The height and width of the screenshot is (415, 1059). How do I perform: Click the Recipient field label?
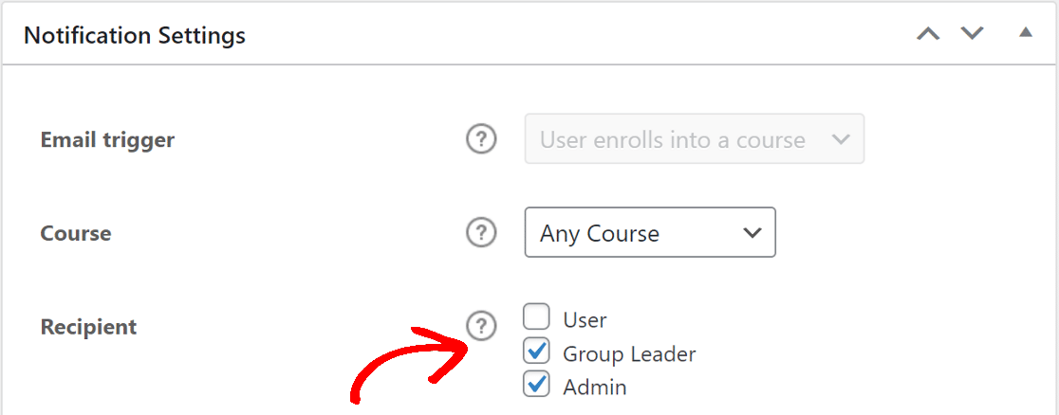[x=88, y=327]
